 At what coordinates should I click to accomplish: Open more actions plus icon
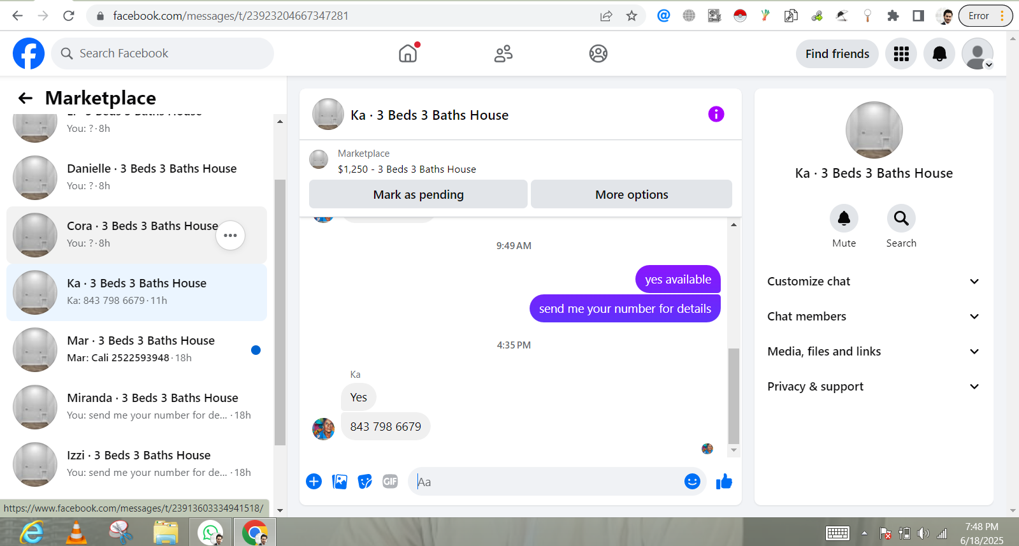click(314, 482)
